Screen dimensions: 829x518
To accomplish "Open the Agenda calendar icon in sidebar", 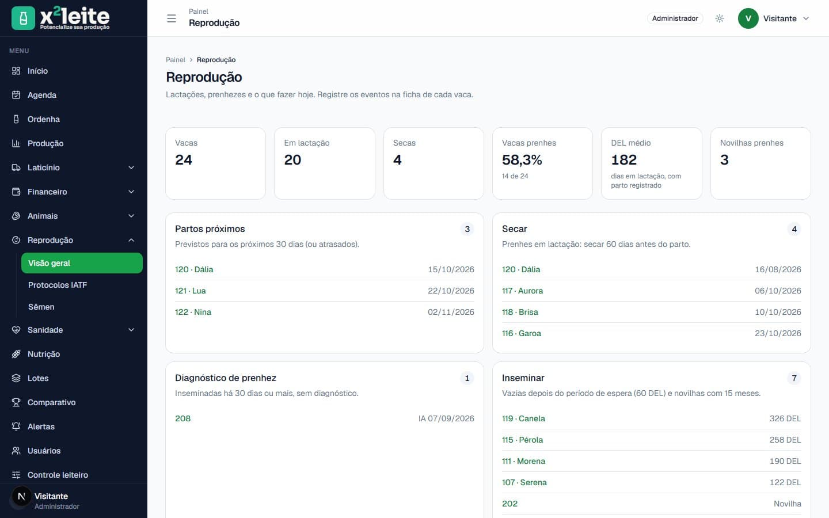I will [16, 95].
